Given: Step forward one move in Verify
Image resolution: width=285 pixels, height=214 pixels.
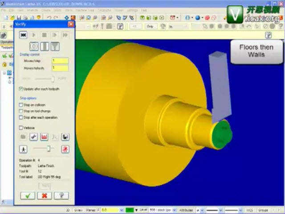Looking at the screenshot, I should (x=54, y=35).
